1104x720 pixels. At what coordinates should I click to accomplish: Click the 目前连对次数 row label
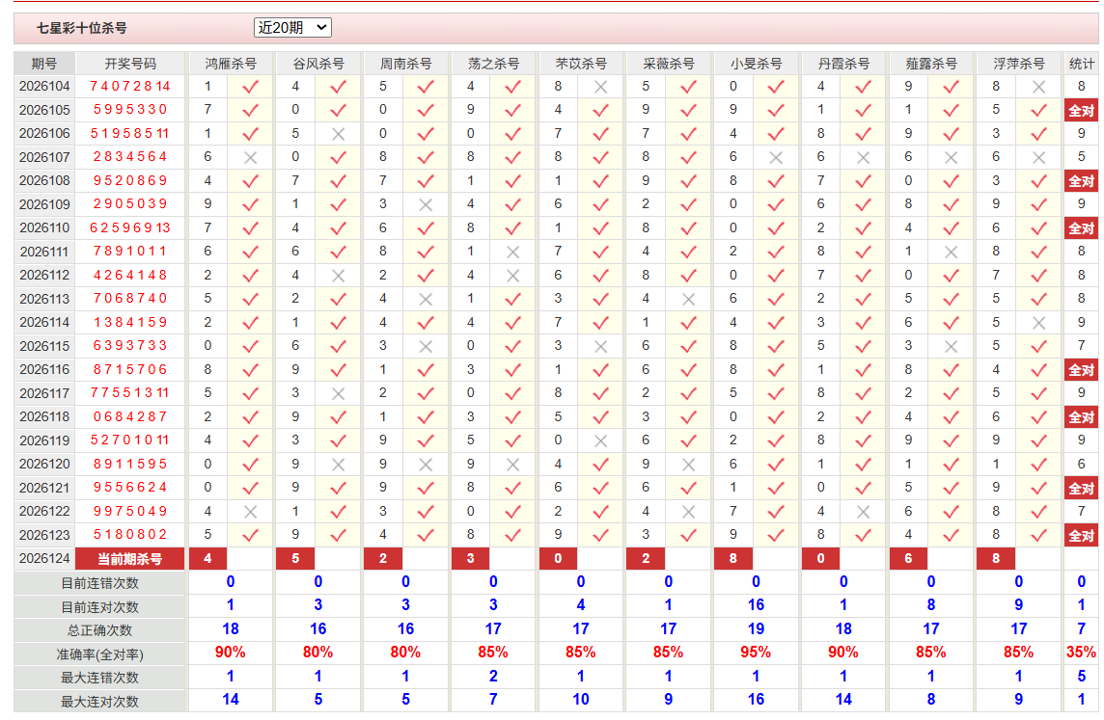coord(99,607)
